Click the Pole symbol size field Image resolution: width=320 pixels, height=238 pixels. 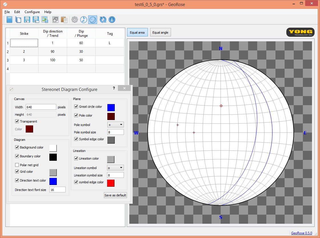coord(116,132)
